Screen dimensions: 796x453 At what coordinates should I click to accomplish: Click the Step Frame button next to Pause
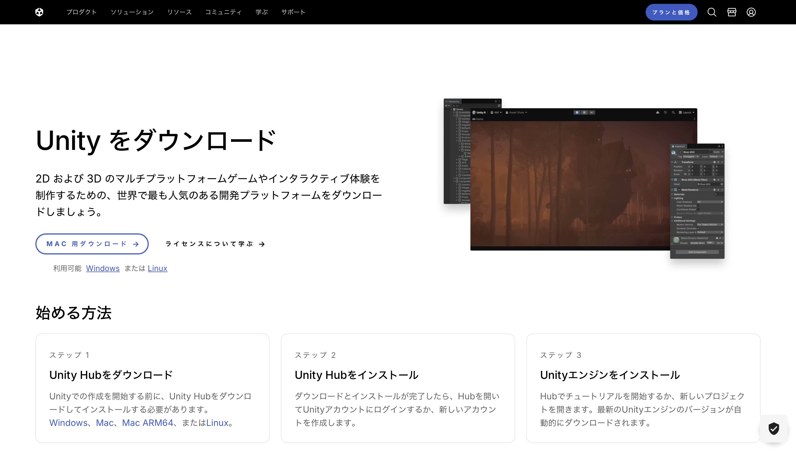(x=592, y=113)
